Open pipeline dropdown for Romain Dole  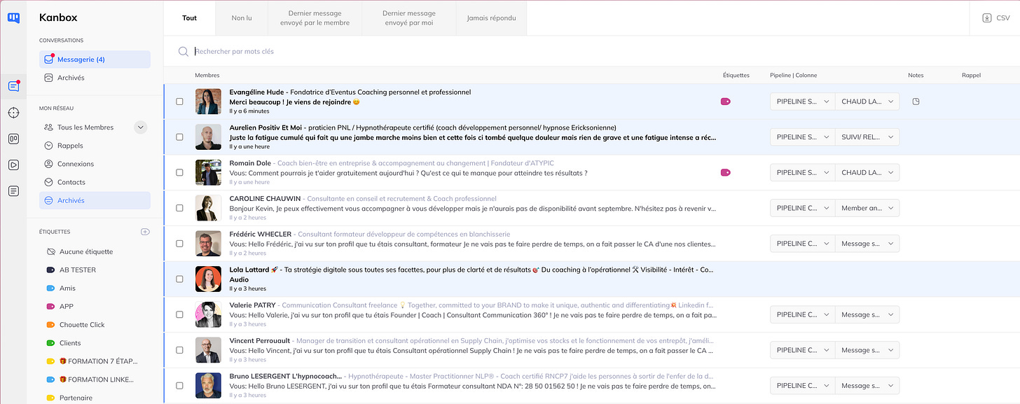point(802,172)
